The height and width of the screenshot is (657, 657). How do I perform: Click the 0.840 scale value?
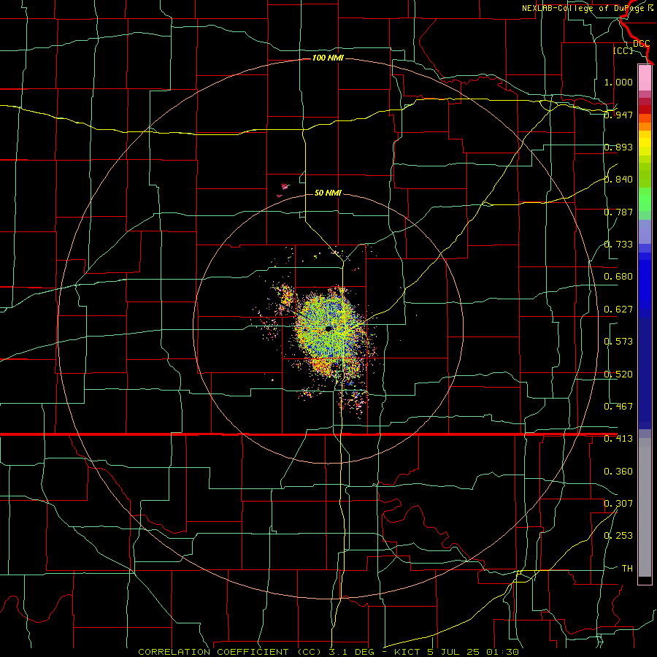pos(618,180)
